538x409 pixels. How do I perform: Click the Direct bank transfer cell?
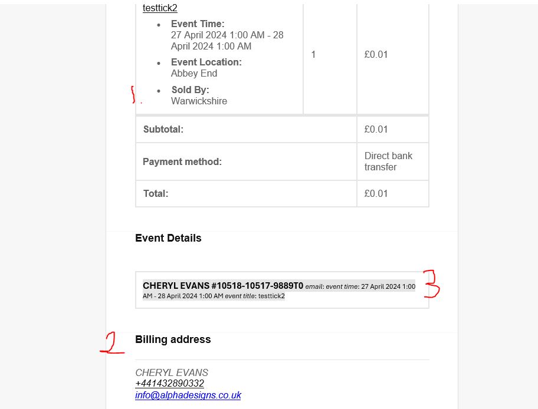[x=393, y=161]
